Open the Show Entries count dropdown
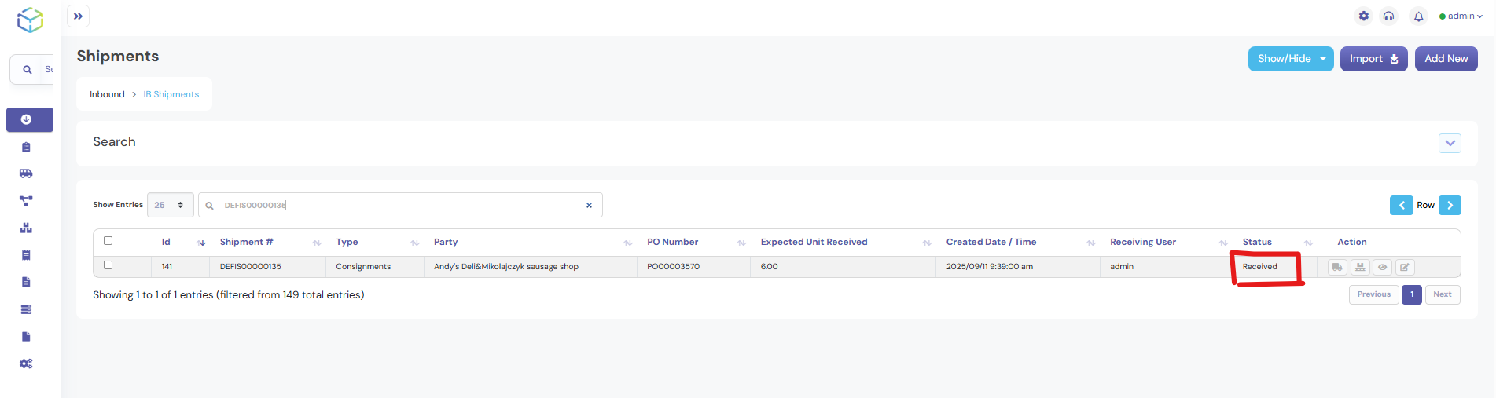Viewport: 1496px width, 398px height. click(x=170, y=205)
